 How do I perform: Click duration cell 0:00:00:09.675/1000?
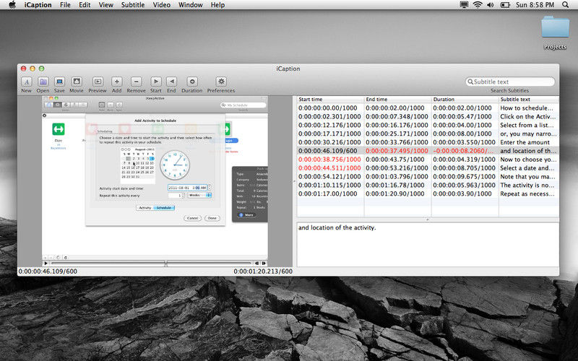click(464, 176)
